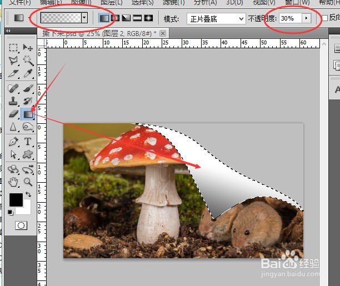340x286 pixels.
Task: Select the Healing Brush tool
Action: (13, 88)
